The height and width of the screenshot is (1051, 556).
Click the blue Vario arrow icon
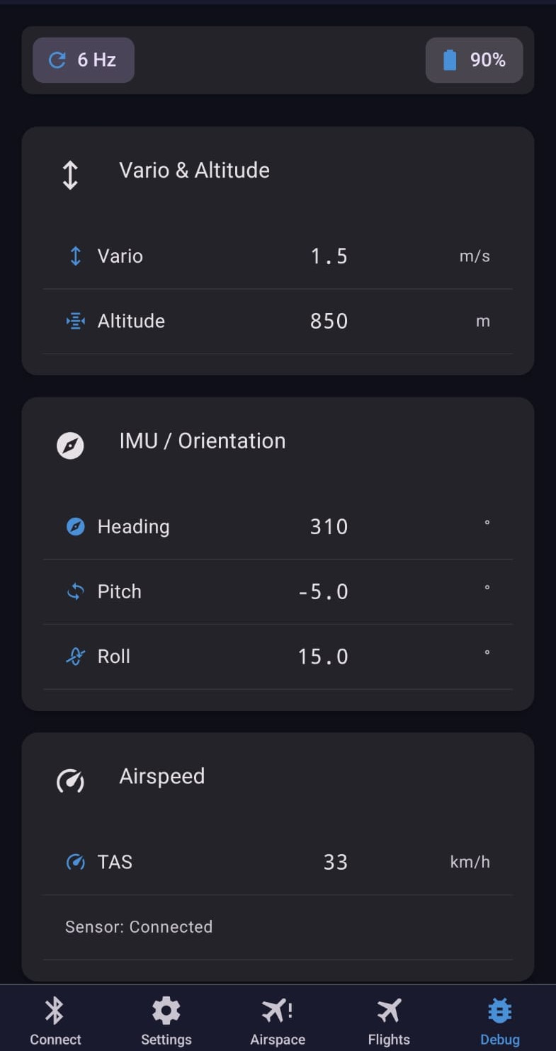75,256
